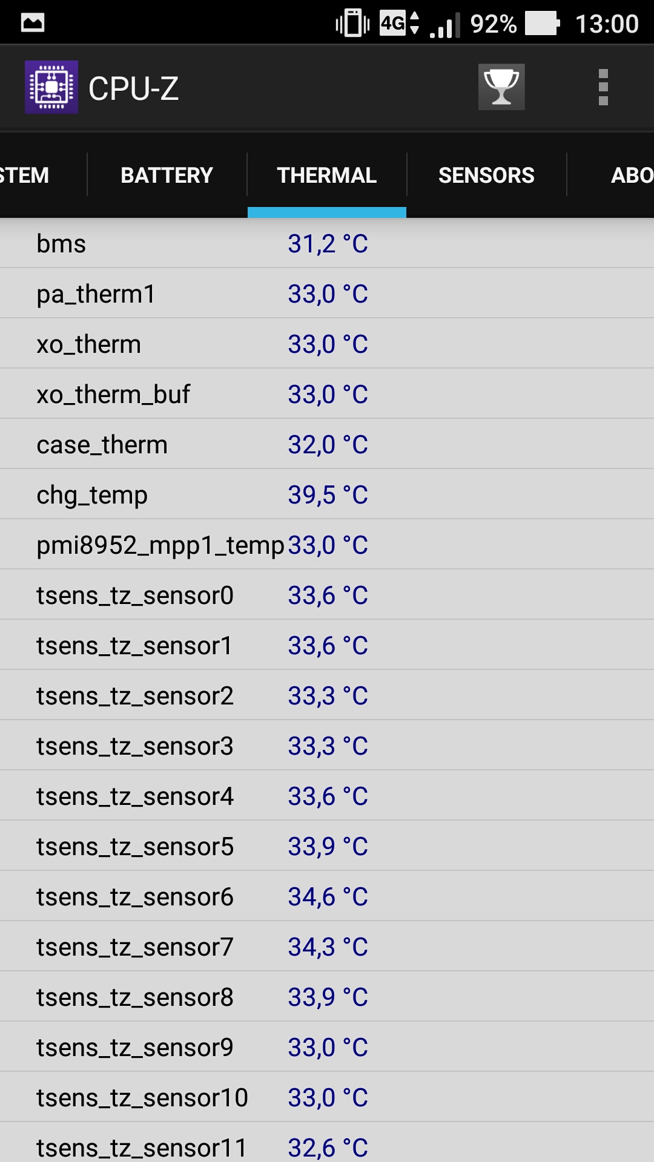Switch to the SENSORS tab
Viewport: 654px width, 1162px height.
tap(486, 175)
